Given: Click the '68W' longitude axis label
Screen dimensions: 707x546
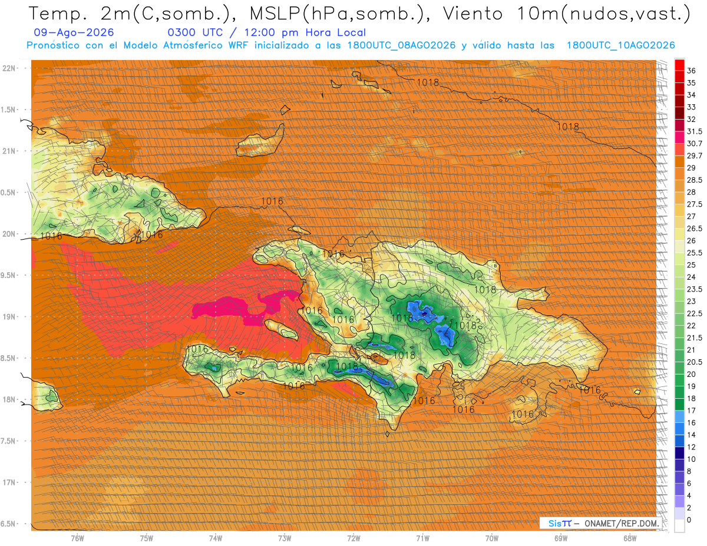Looking at the screenshot, I should [x=629, y=538].
